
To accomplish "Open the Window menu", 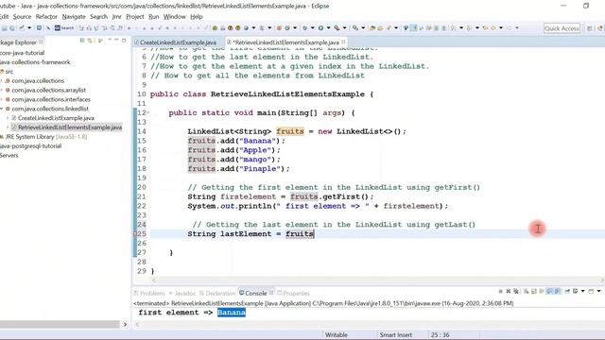I will 174,17.
